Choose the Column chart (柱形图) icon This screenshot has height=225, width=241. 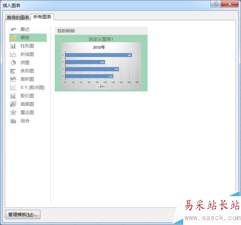[x=13, y=46]
